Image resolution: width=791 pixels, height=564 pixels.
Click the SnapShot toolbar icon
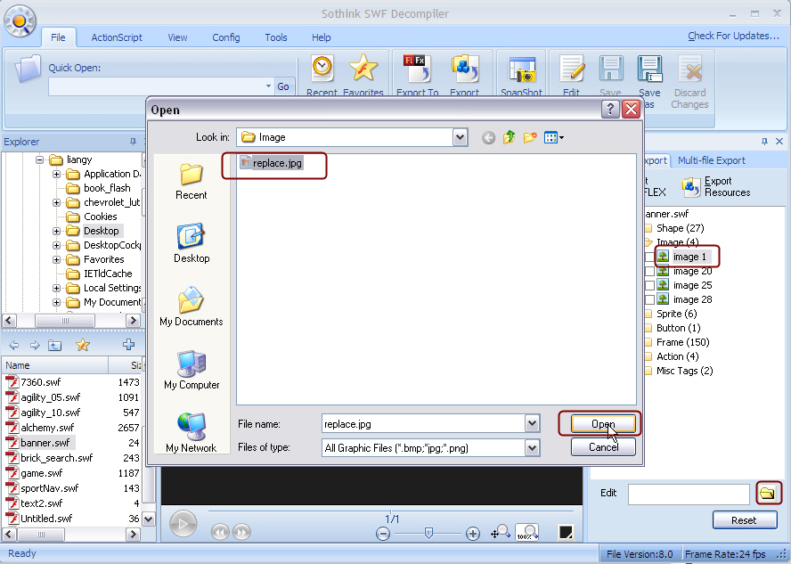pos(521,71)
